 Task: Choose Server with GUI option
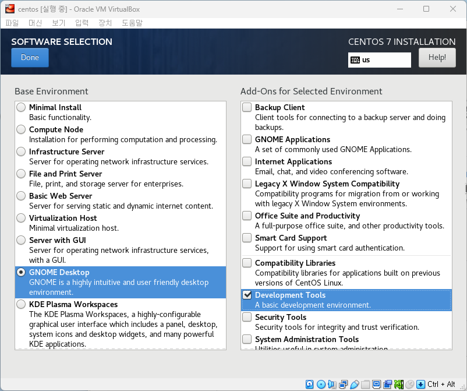21,240
